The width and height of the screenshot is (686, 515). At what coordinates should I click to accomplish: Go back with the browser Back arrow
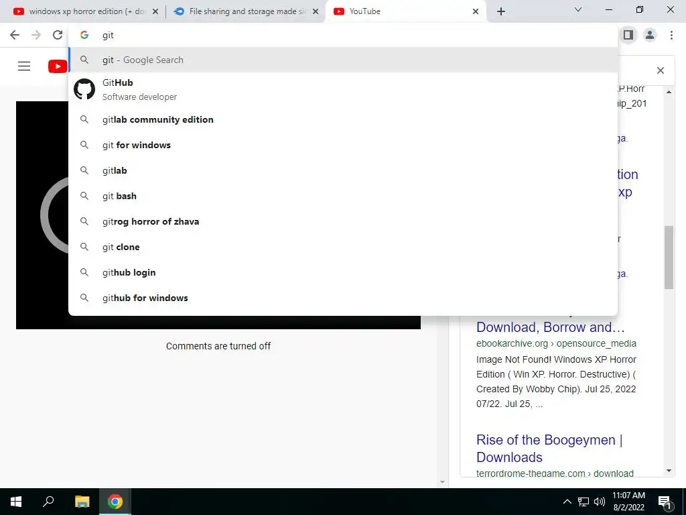click(15, 35)
